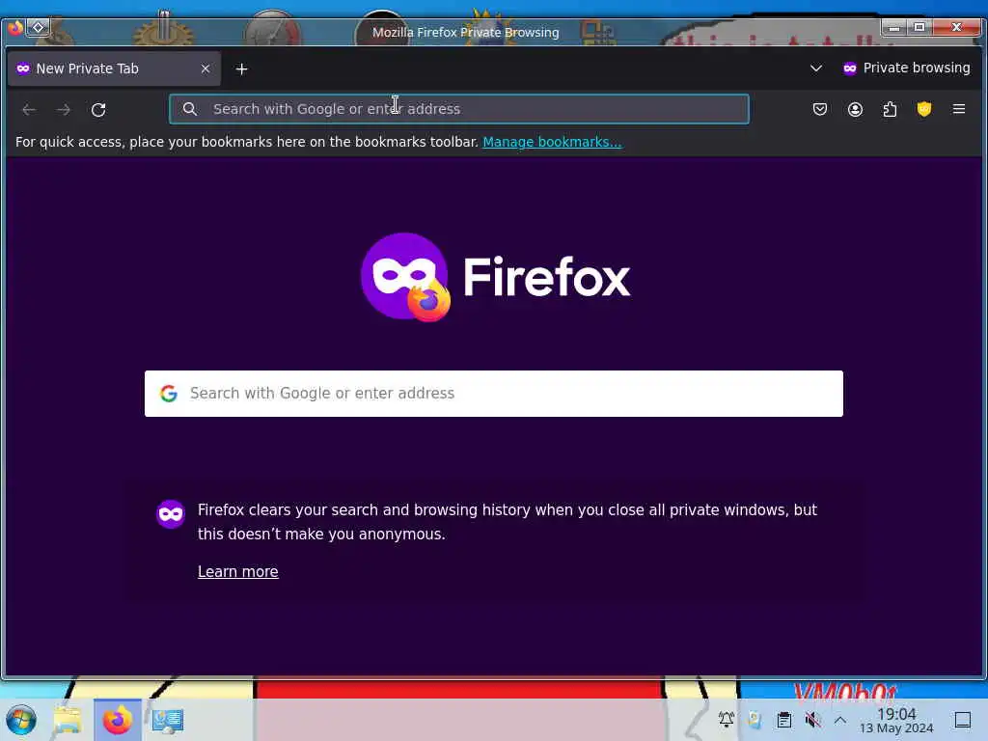Expand the list all tabs chevron
The width and height of the screenshot is (988, 741).
(x=816, y=69)
